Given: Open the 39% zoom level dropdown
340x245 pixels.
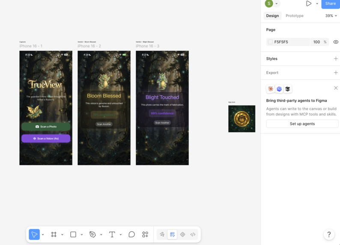Looking at the screenshot, I should point(331,15).
